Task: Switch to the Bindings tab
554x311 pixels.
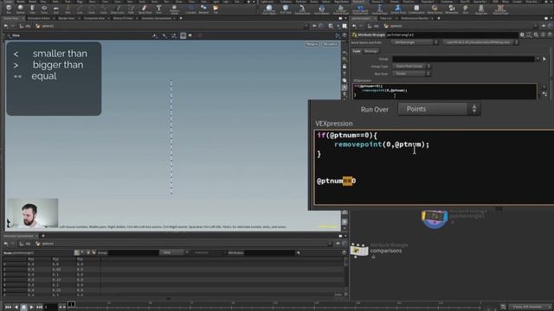Action: pos(370,51)
